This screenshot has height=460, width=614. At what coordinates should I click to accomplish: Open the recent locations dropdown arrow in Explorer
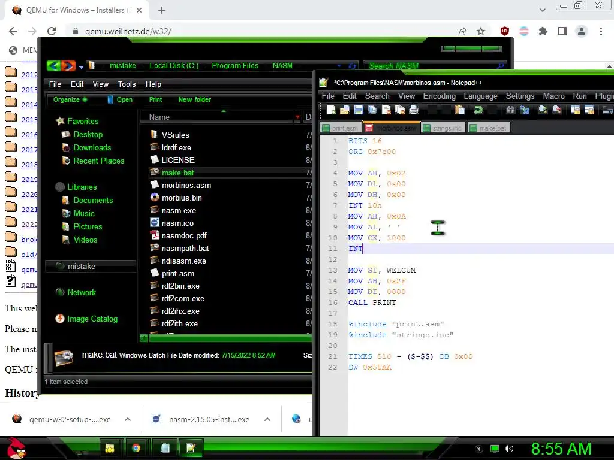[x=81, y=67]
